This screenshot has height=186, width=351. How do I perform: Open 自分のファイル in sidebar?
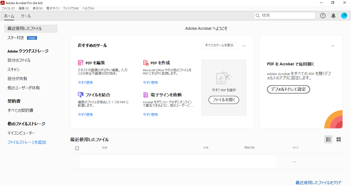(19, 60)
